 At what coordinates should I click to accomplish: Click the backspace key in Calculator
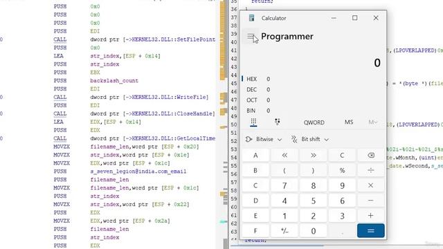pyautogui.click(x=371, y=155)
